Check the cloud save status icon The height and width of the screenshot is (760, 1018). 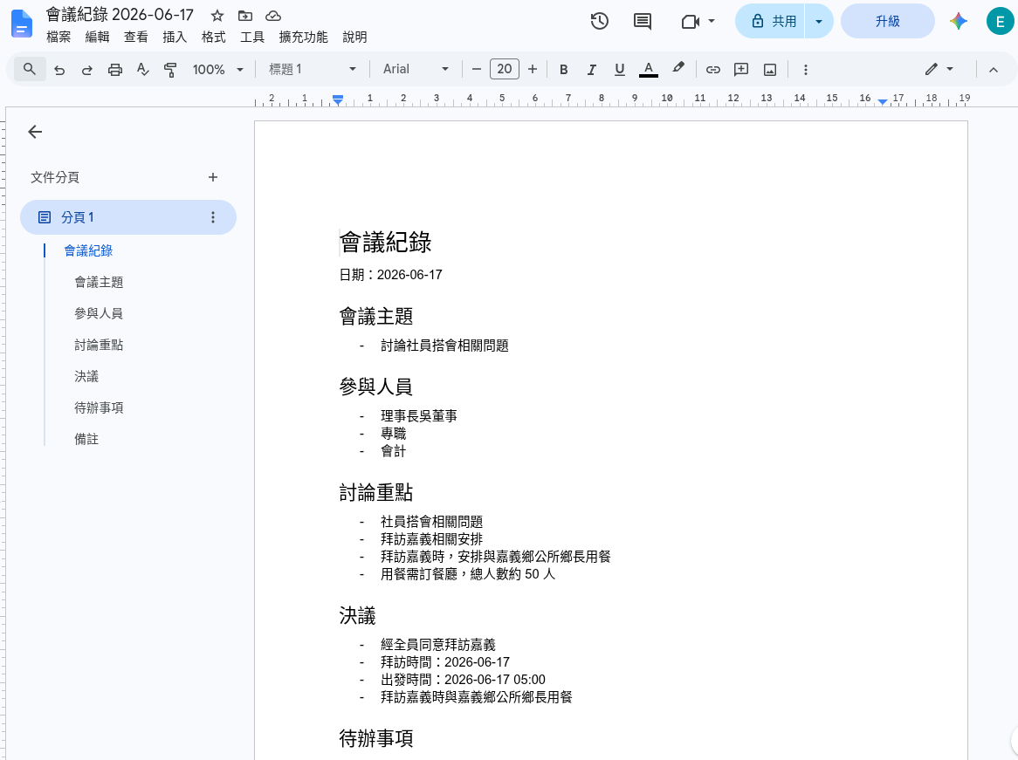(273, 16)
